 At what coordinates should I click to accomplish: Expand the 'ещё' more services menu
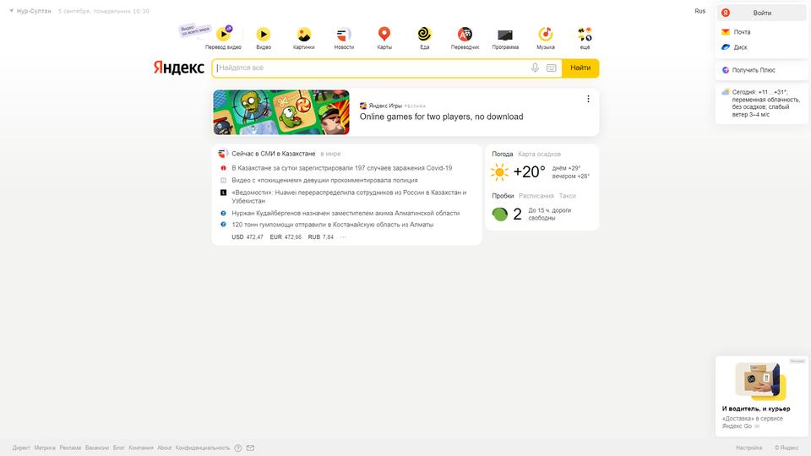click(585, 35)
